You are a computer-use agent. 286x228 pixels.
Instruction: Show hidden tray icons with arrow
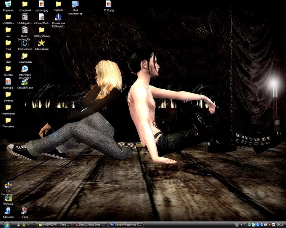[241, 225]
